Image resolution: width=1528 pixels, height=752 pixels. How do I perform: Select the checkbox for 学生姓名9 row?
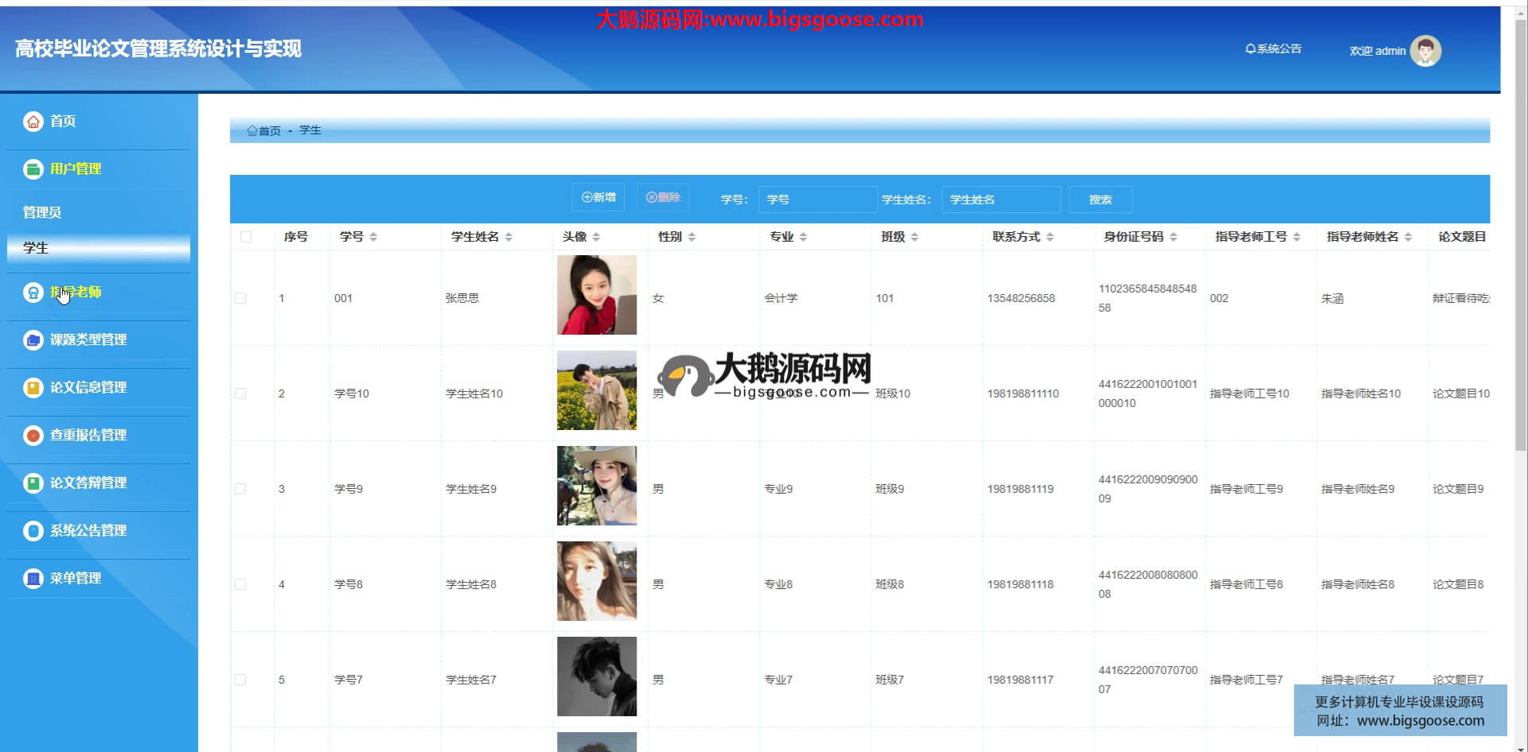[x=240, y=489]
